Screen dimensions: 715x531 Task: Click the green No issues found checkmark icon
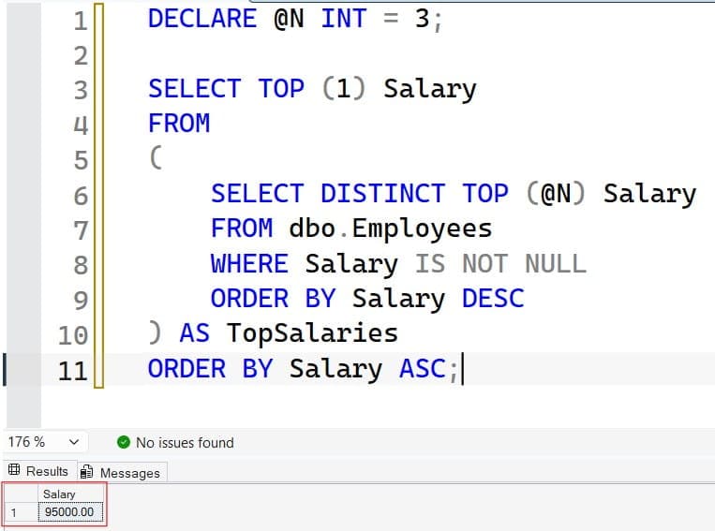point(124,442)
